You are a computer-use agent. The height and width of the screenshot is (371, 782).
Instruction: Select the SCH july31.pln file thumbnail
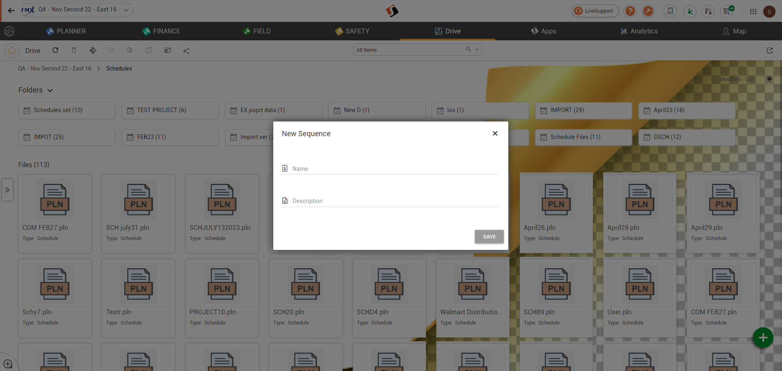pos(138,200)
